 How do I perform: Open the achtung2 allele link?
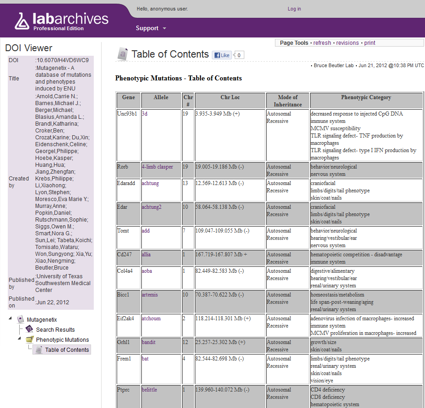pyautogui.click(x=152, y=207)
